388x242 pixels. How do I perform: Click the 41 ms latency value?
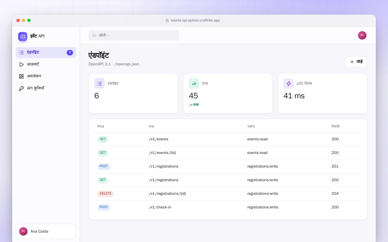click(x=294, y=96)
